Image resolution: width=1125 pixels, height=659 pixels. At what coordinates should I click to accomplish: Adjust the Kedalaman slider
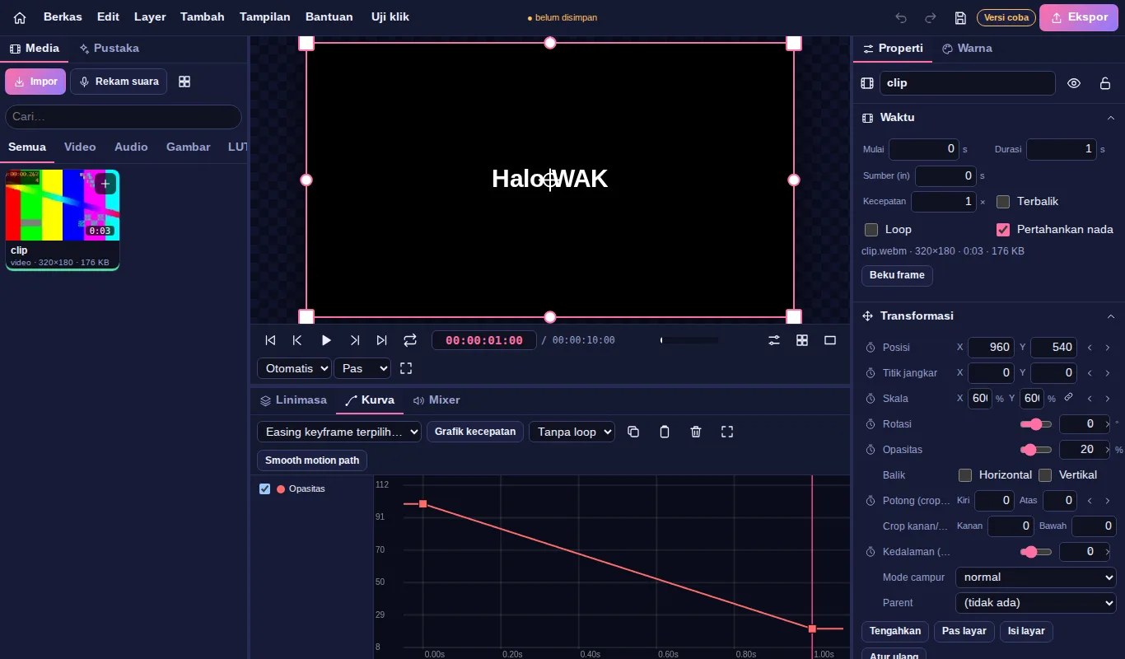click(1036, 552)
